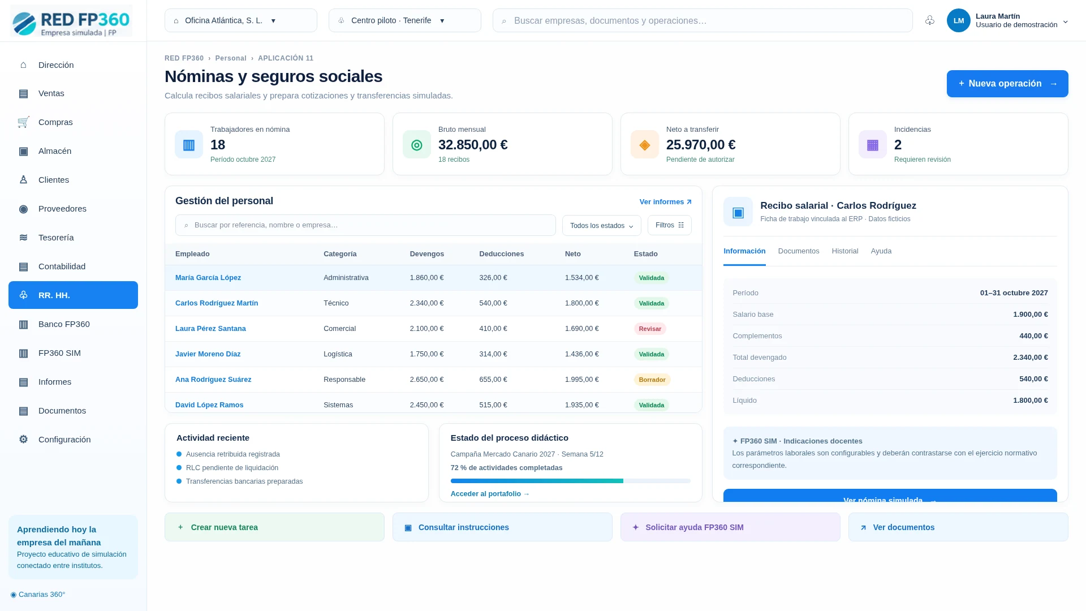Go to Informes in the sidebar
Viewport: 1086px width, 611px height.
click(73, 382)
